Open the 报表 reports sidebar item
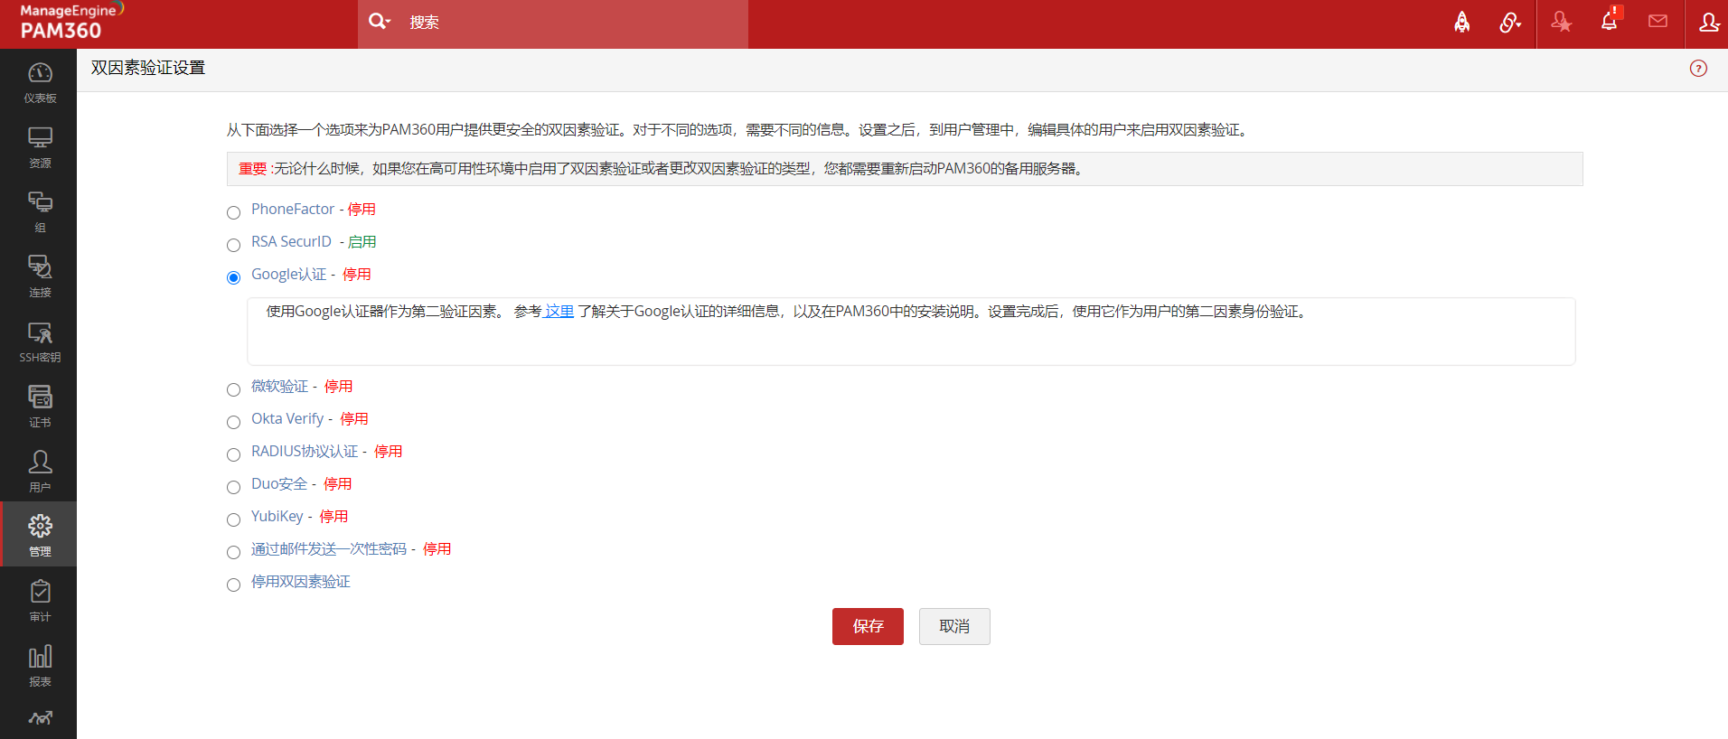The width and height of the screenshot is (1728, 739). (x=40, y=666)
